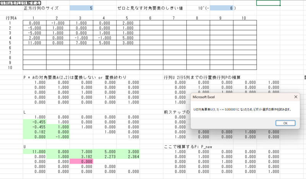Select matrix A cell with value 7.000
Viewport: 306px width, 179px height.
(81, 43)
